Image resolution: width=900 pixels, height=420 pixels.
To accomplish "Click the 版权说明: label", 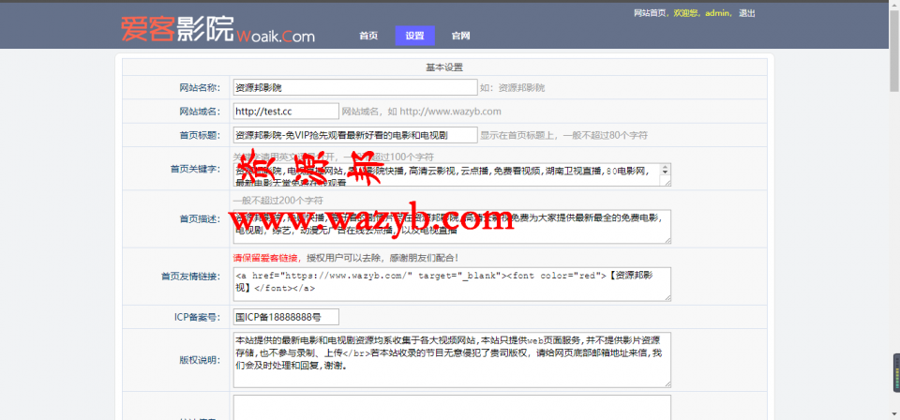I will pyautogui.click(x=200, y=360).
